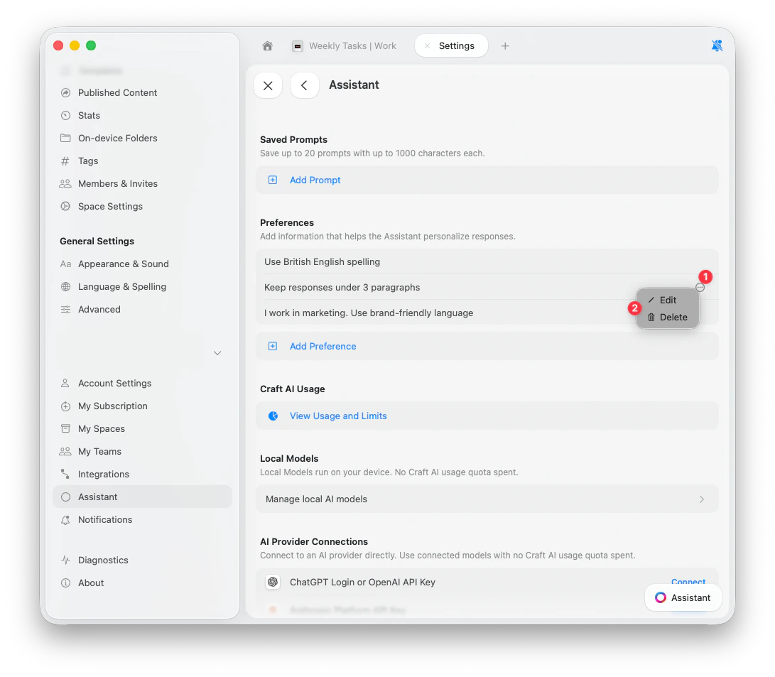Choose Edit from the context menu

(x=667, y=300)
